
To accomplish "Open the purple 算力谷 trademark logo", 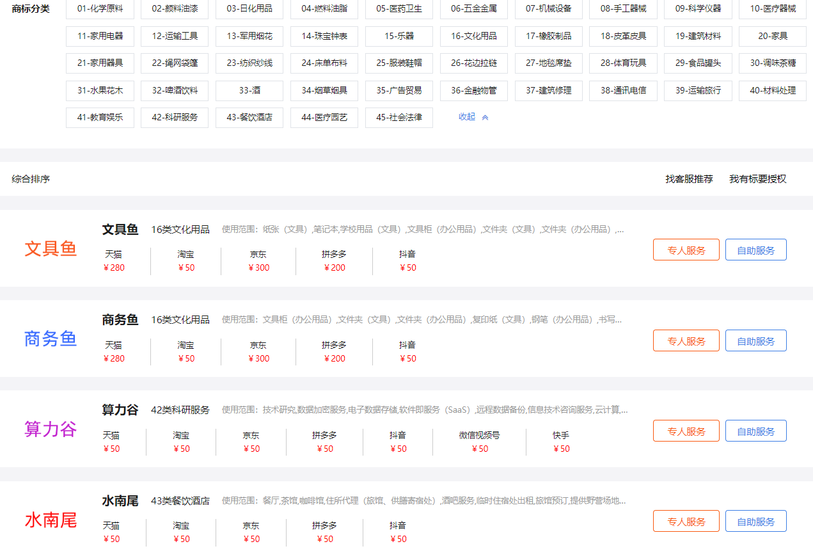I will 51,429.
